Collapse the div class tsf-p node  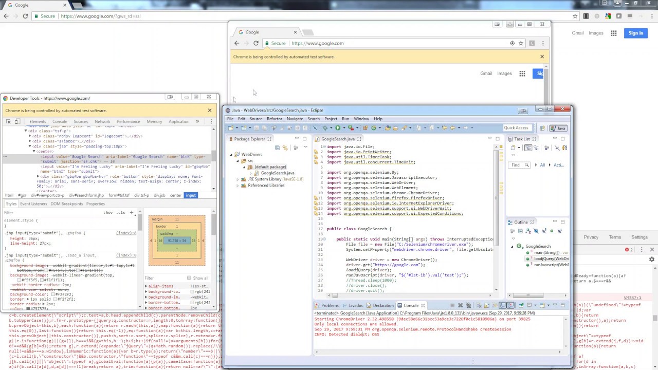(x=26, y=131)
